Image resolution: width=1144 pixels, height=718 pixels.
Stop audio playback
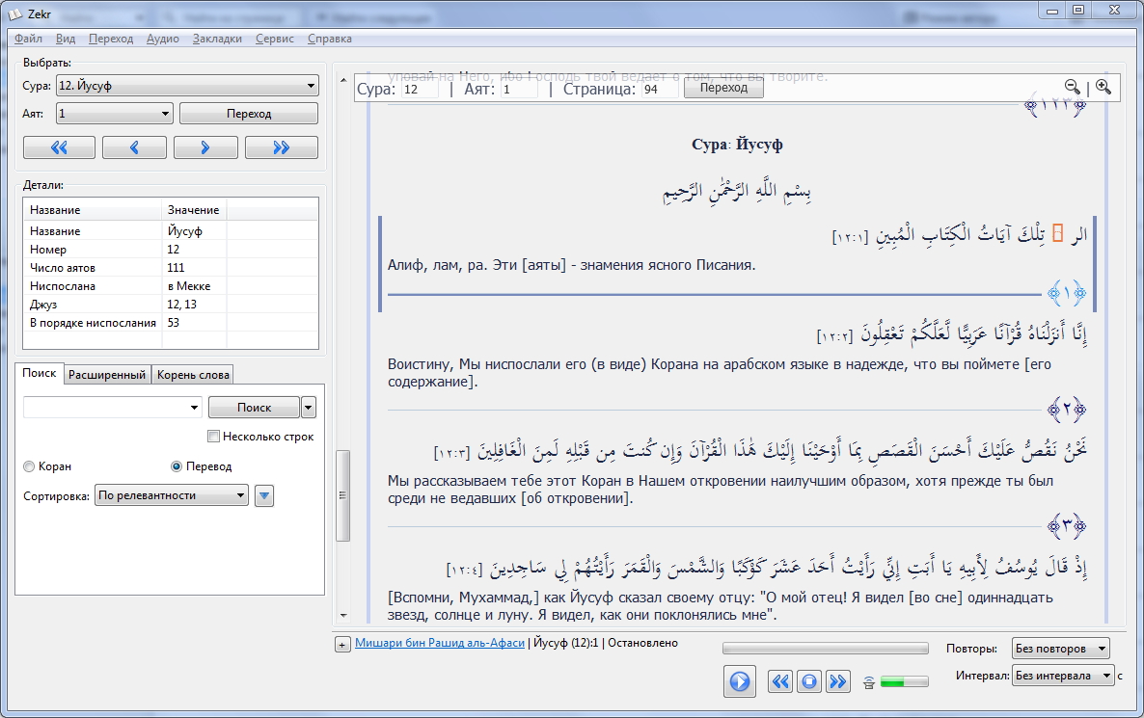coord(809,681)
